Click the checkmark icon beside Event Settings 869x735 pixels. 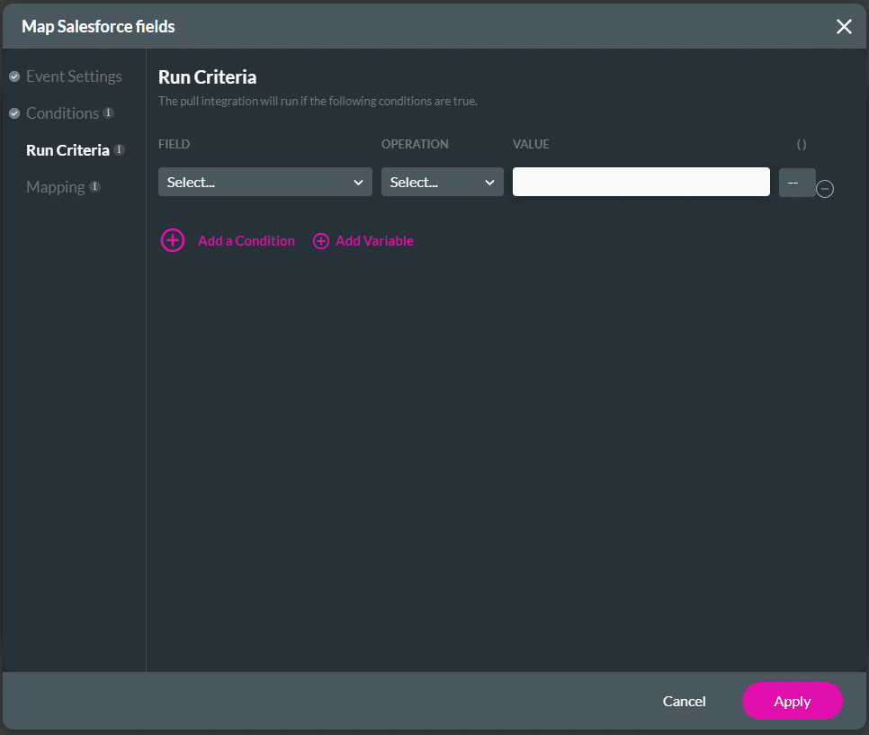14,76
